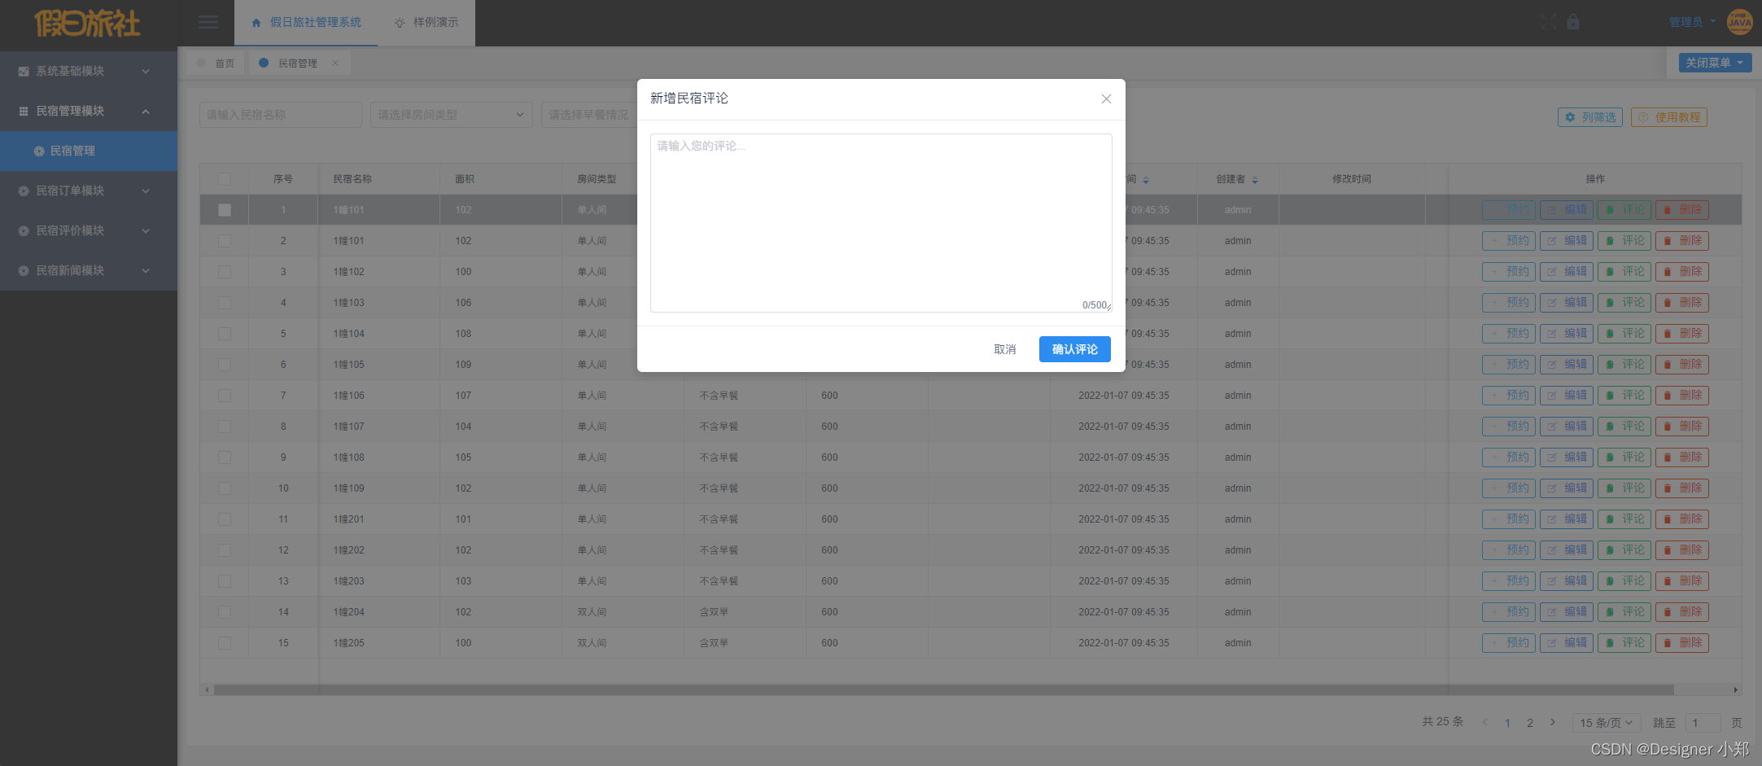The width and height of the screenshot is (1762, 766).
Task: Click 编辑 for row 12 (1幢202)
Action: point(1567,550)
